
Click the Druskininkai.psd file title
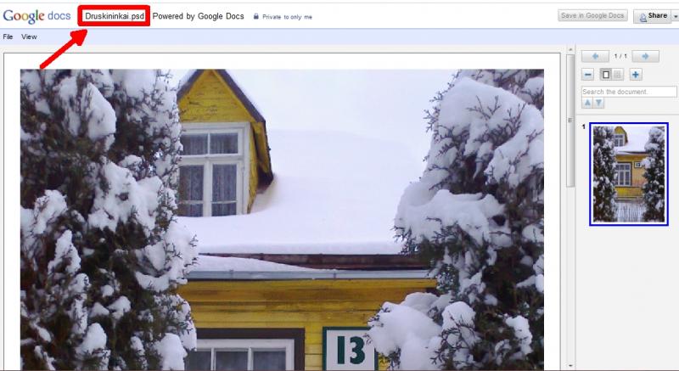pos(115,16)
